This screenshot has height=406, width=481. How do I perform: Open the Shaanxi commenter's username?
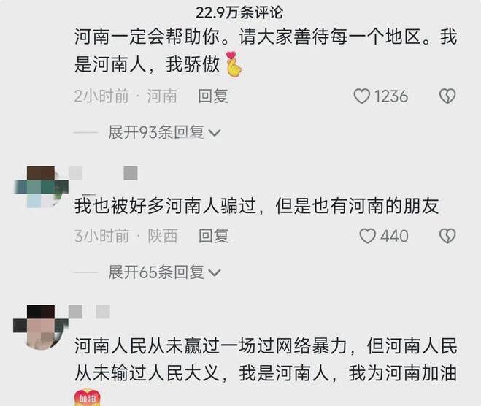103,173
